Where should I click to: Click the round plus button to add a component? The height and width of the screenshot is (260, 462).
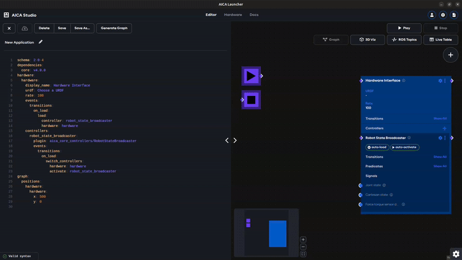450,55
